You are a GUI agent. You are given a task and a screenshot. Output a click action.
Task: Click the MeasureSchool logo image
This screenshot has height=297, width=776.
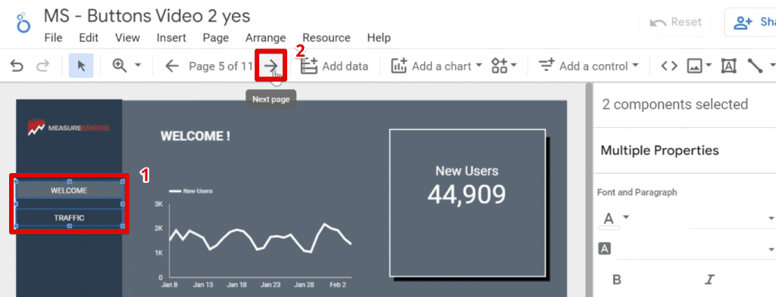pos(68,128)
